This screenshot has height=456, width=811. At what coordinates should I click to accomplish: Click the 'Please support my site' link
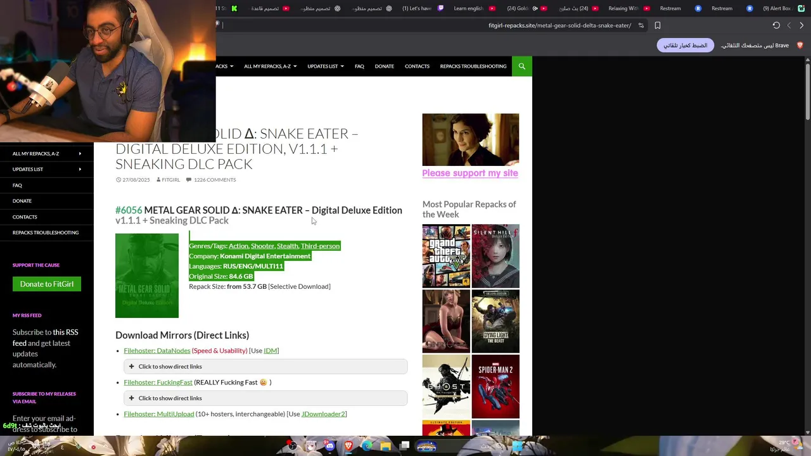coord(470,173)
